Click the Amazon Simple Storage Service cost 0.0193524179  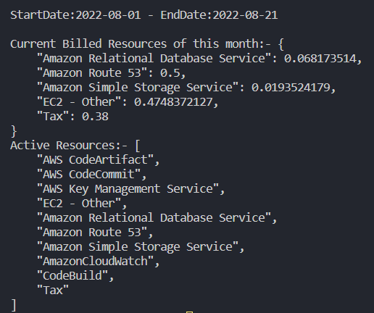(x=291, y=88)
